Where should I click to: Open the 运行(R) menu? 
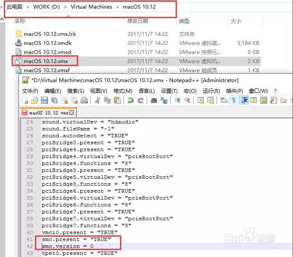(x=211, y=91)
